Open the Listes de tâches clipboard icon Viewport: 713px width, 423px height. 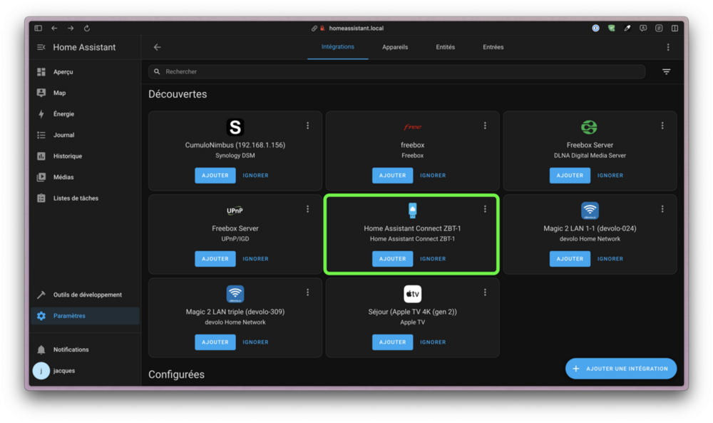[x=41, y=198]
